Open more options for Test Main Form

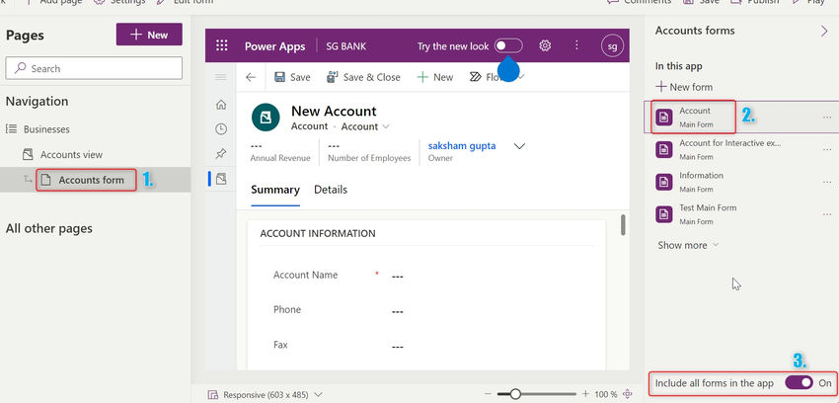click(x=827, y=214)
